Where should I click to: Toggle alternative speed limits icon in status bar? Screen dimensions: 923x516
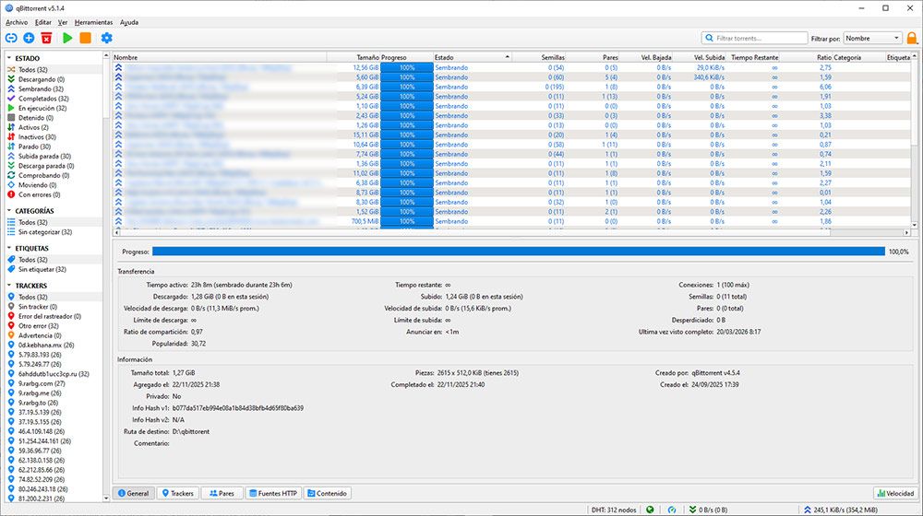[672, 510]
